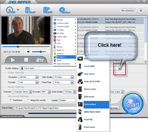Viewport: 148px width, 132px height.
Task: Open the TV Video submenu
Action: [x=65, y=30]
